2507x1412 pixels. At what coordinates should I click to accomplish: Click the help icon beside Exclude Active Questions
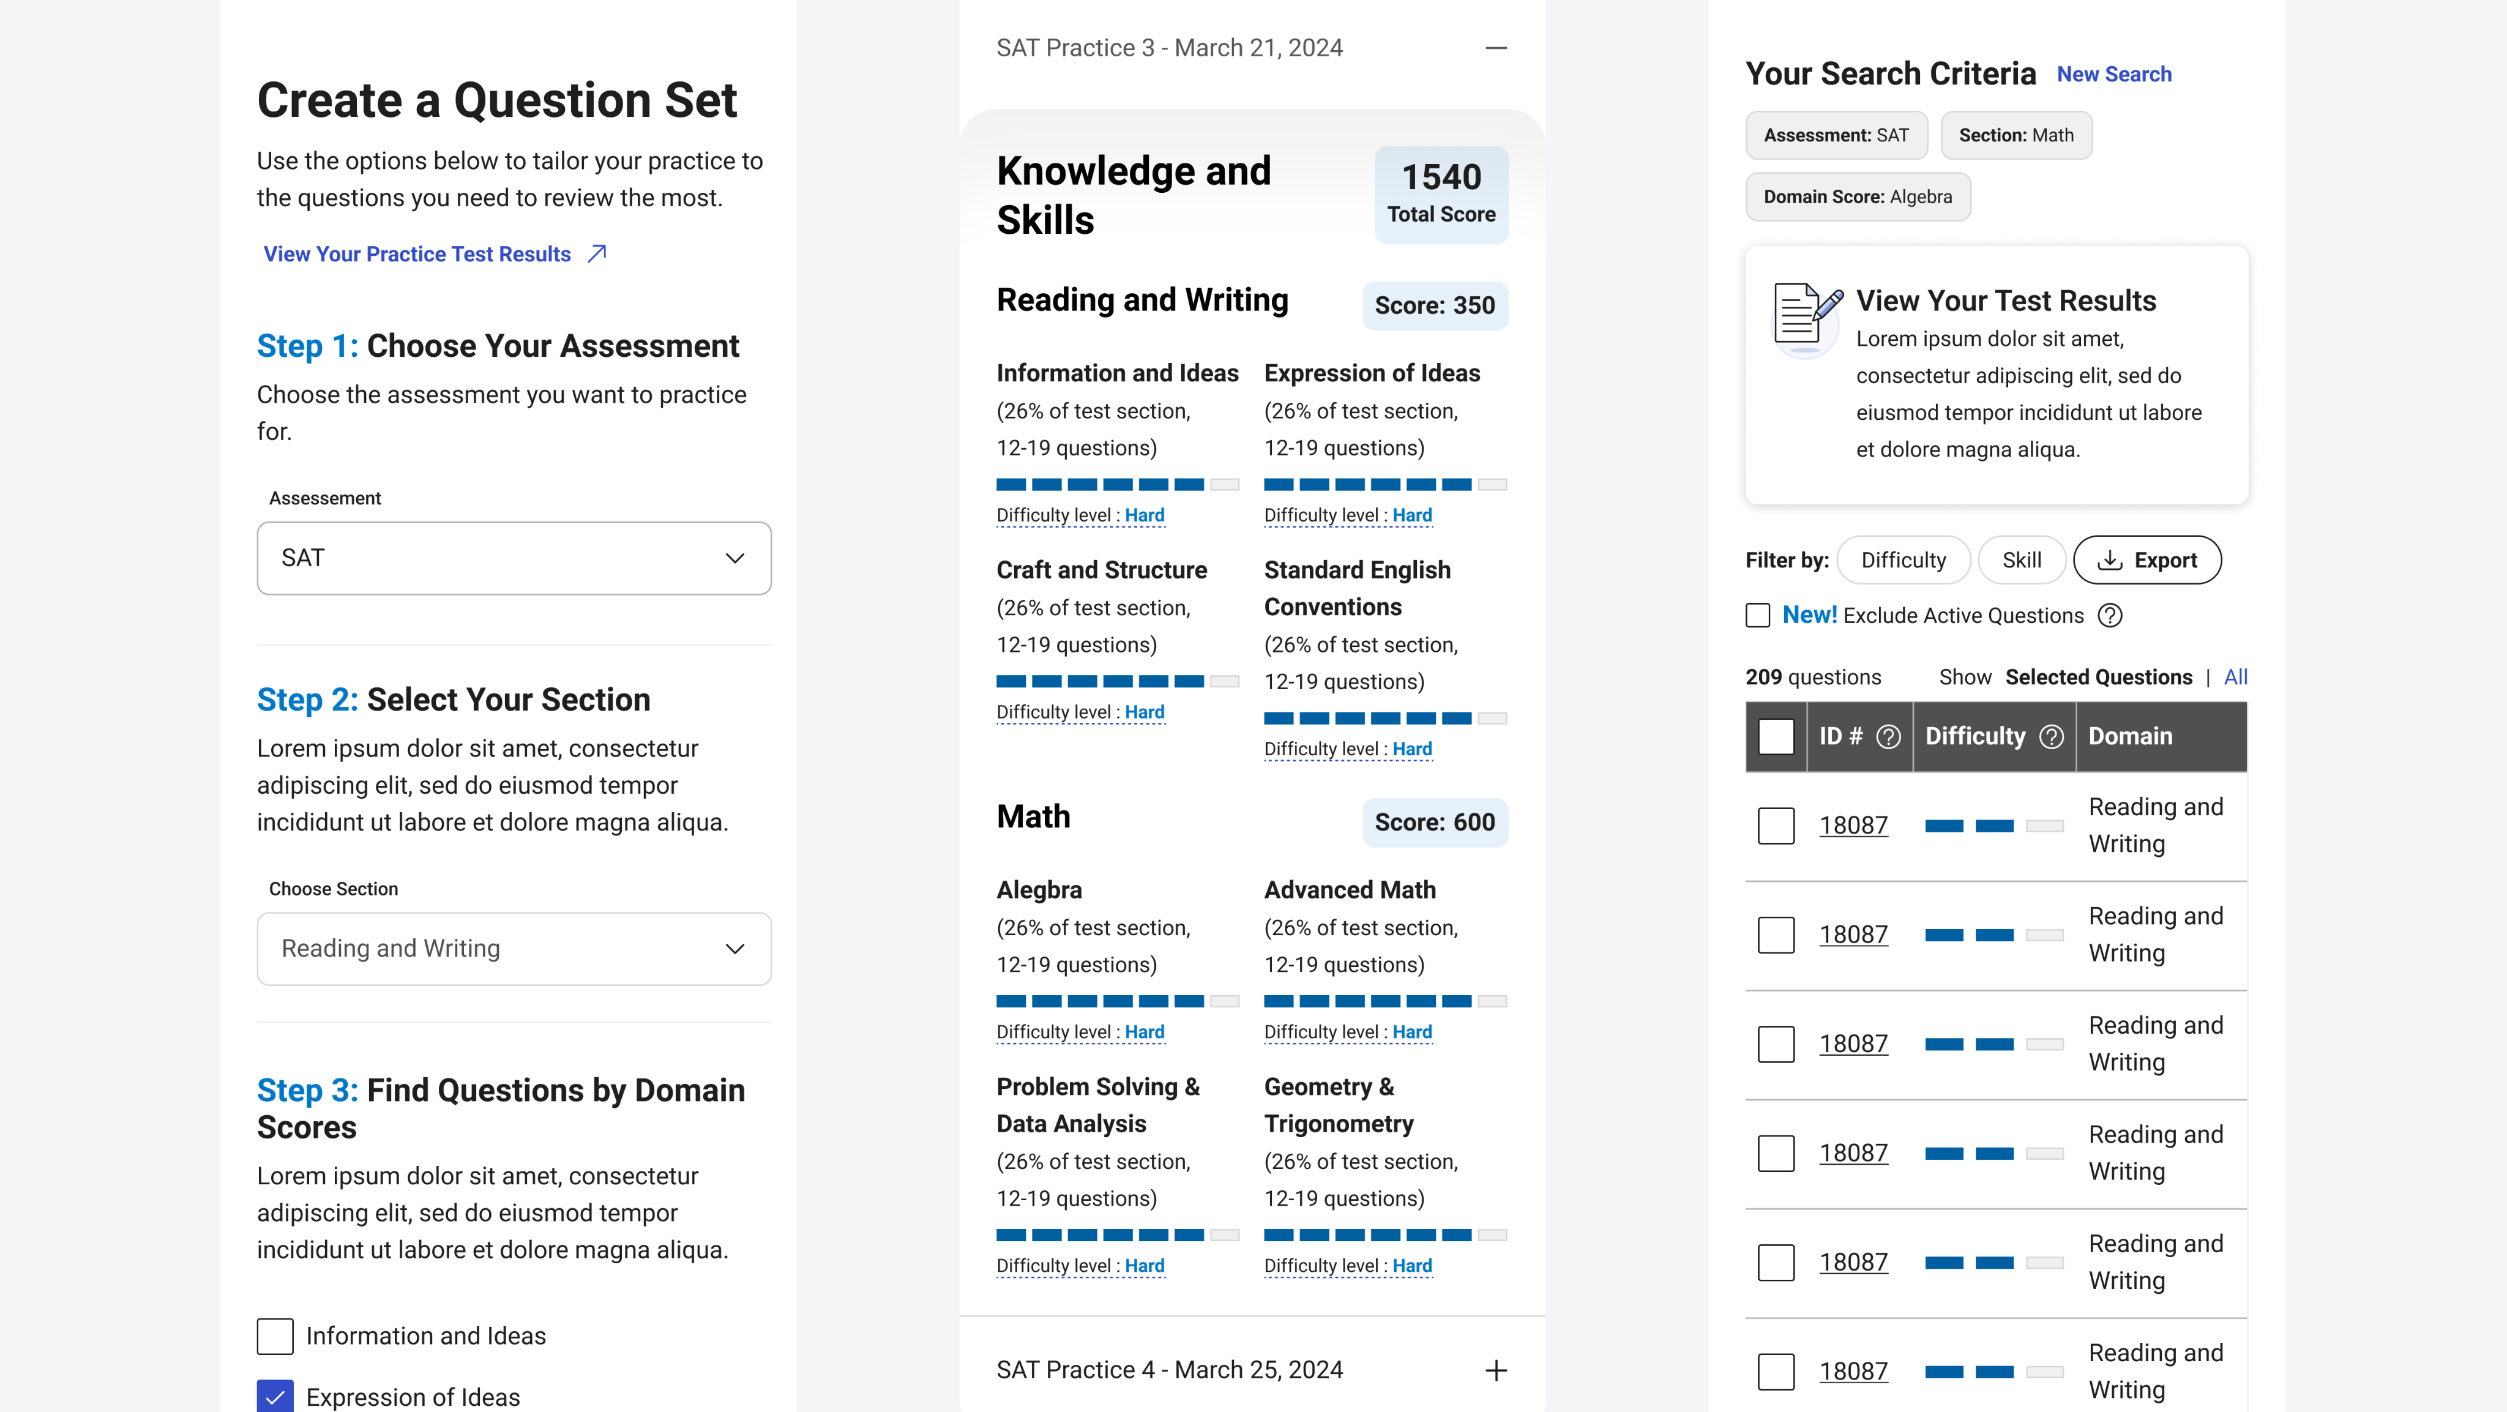tap(2110, 616)
